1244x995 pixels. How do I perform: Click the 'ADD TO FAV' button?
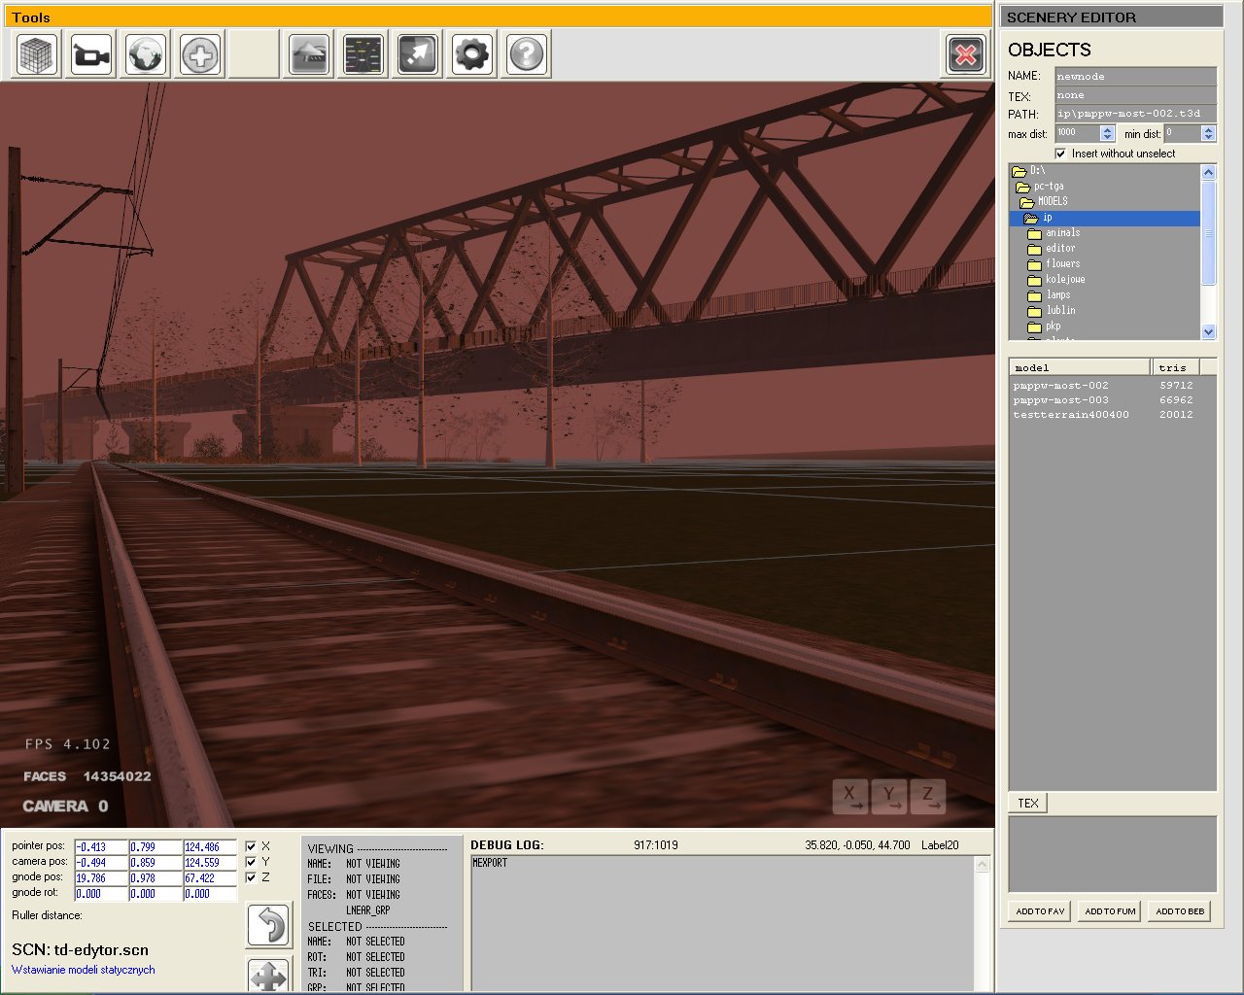pos(1040,911)
